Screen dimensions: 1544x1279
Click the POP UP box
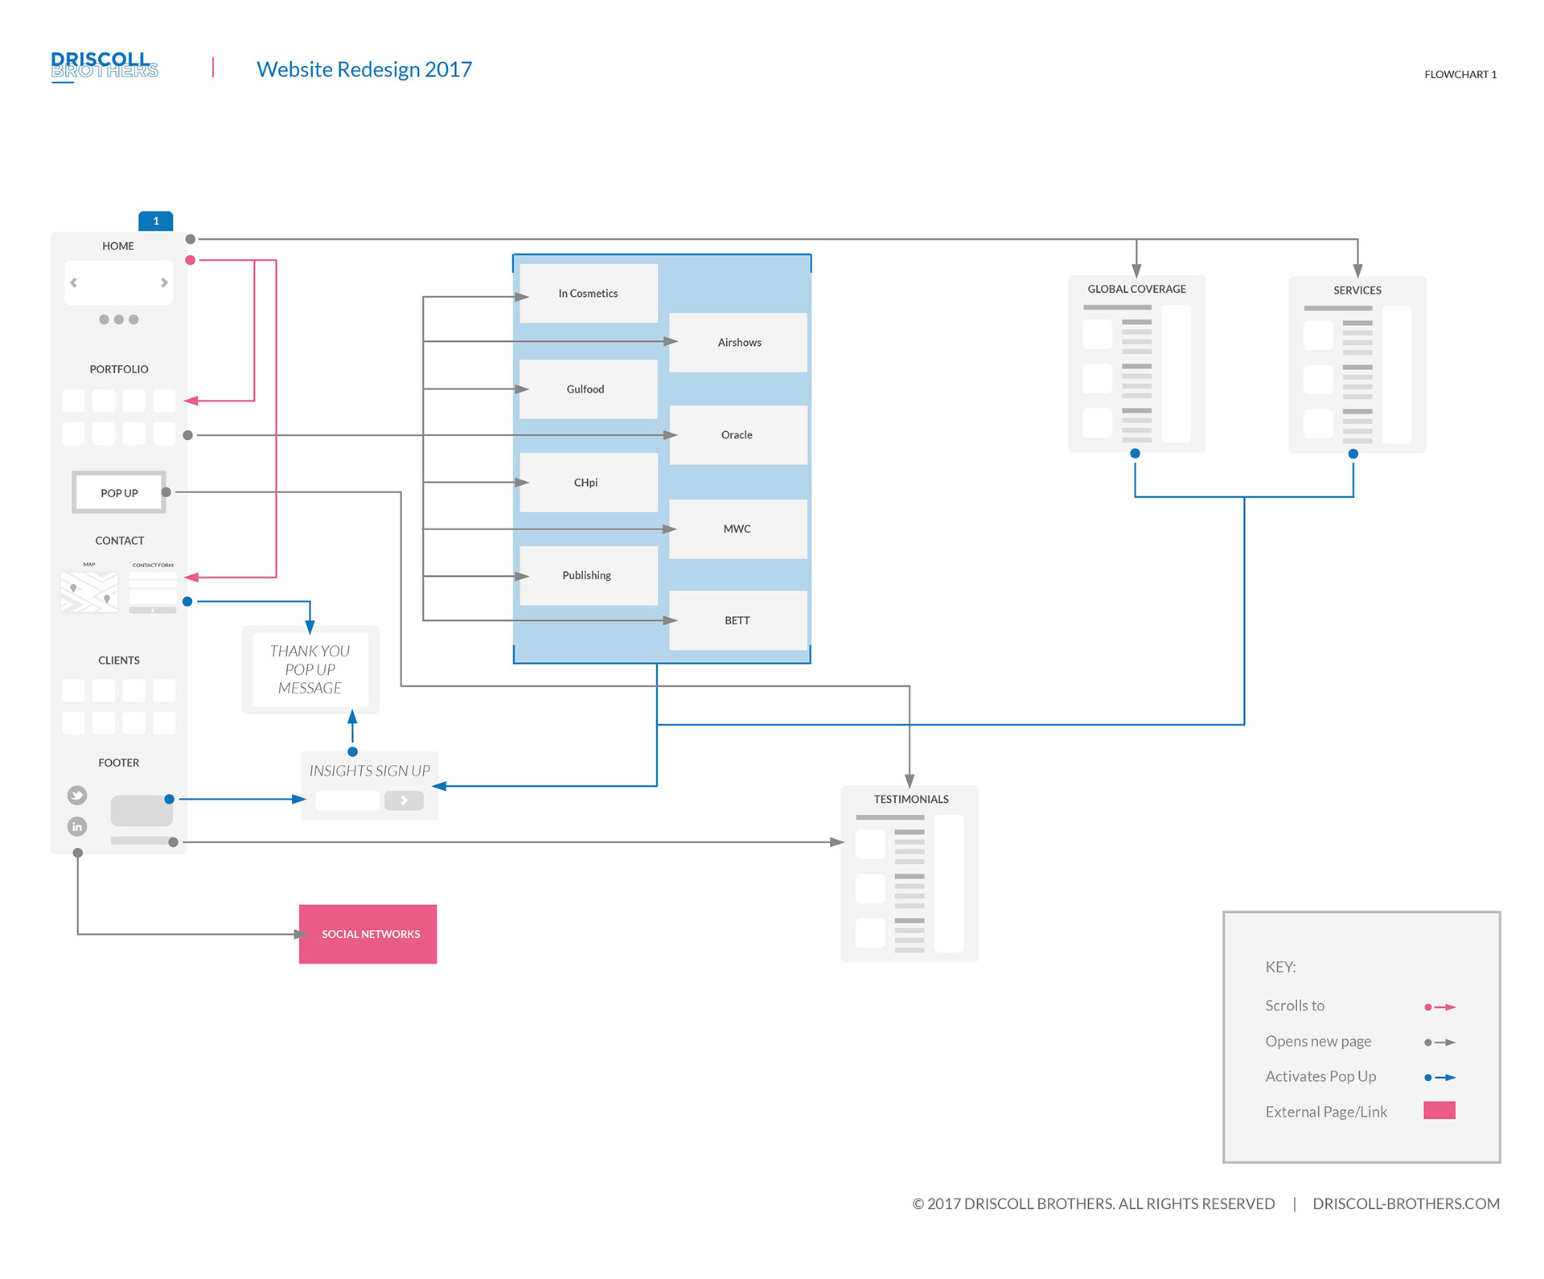(119, 492)
